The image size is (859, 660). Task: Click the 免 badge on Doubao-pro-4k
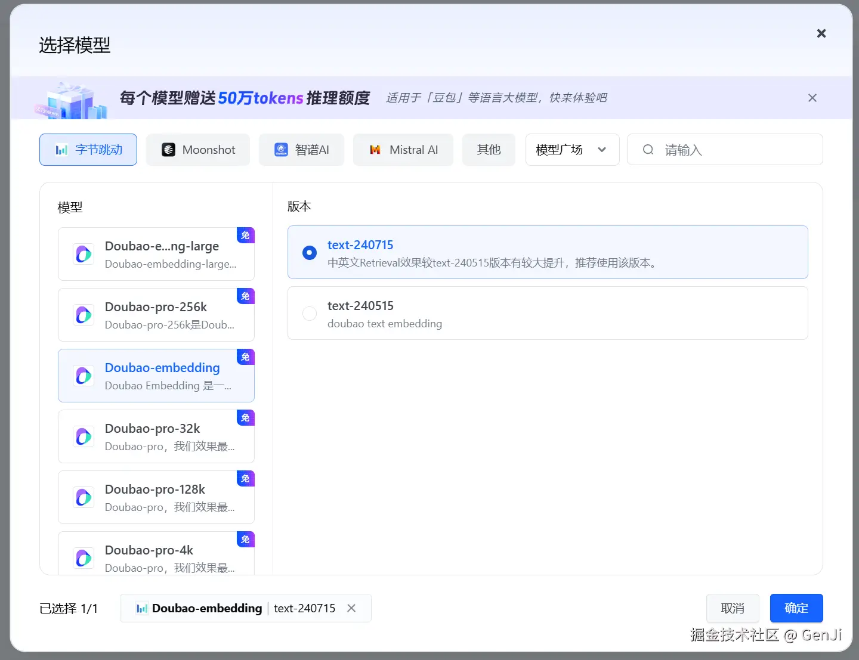click(x=246, y=540)
